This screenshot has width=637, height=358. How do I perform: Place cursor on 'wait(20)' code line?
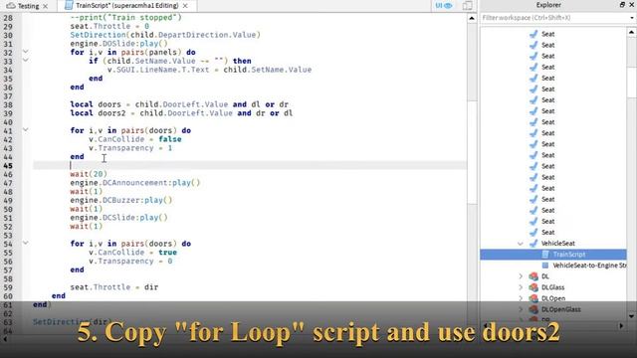[89, 174]
